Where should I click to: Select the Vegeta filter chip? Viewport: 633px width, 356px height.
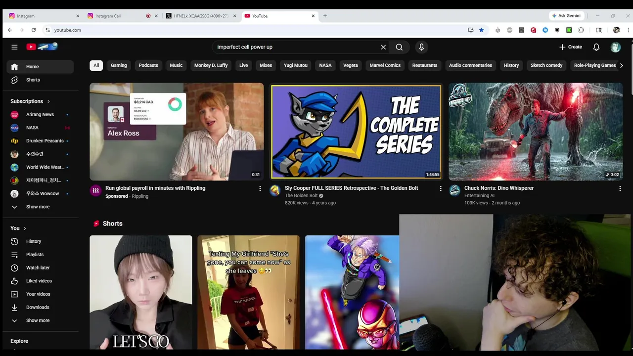coord(351,65)
